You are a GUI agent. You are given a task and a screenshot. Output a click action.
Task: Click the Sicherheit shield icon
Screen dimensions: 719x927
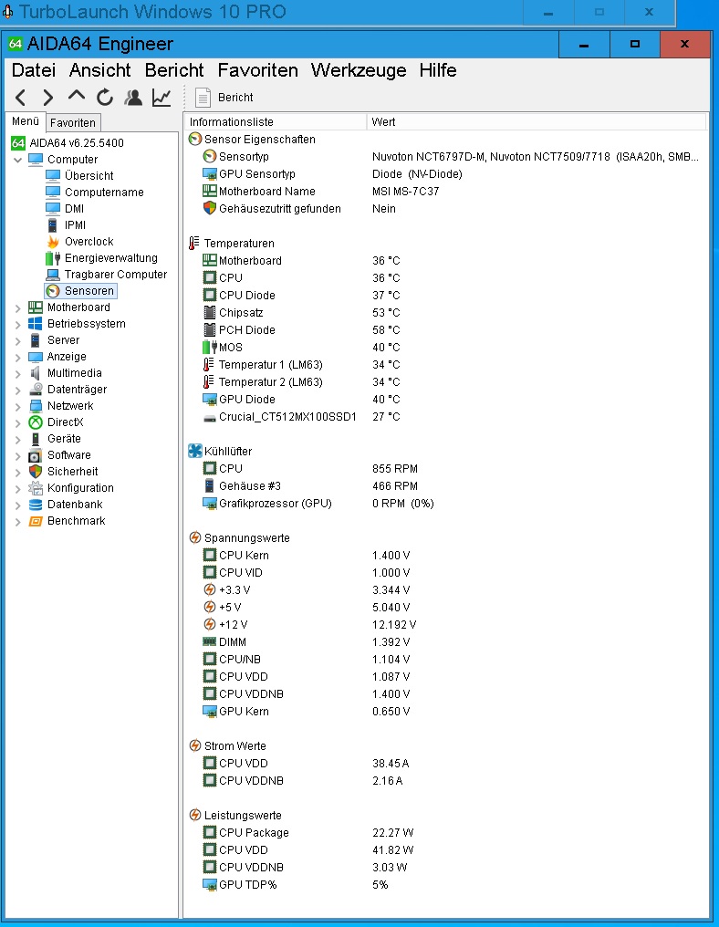point(36,472)
